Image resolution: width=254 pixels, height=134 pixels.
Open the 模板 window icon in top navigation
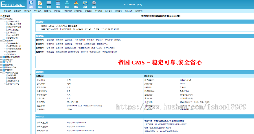(58, 3)
